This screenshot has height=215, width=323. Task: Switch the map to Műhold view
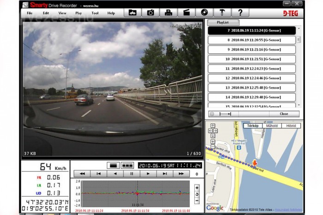273,125
